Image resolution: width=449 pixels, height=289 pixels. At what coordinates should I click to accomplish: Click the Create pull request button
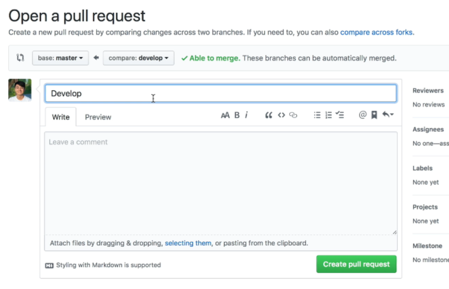click(x=356, y=264)
